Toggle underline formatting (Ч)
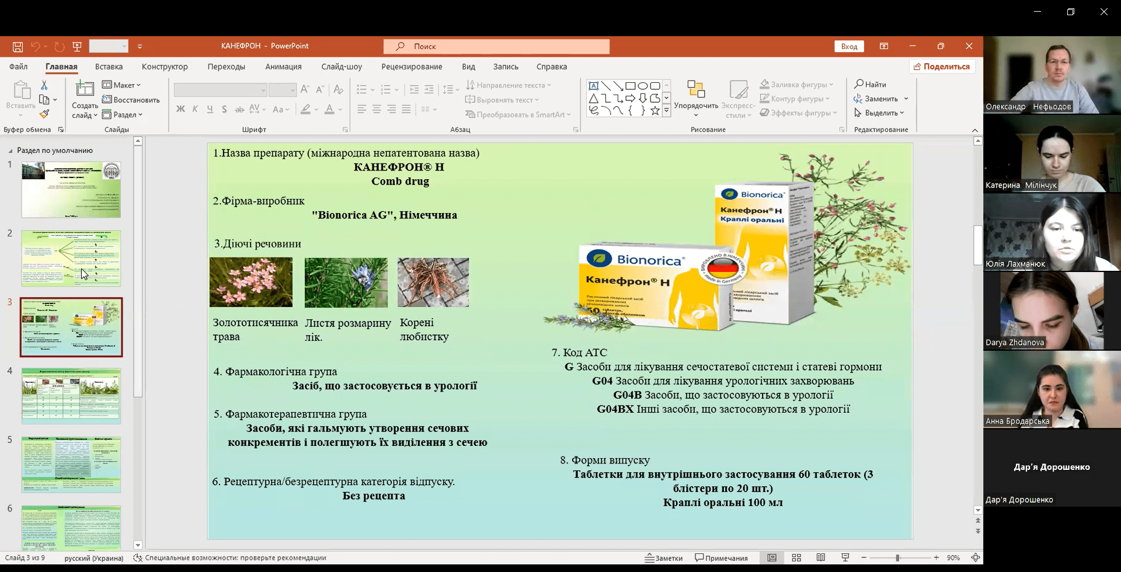 [x=210, y=109]
